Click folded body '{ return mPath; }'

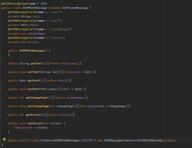tap(57, 81)
